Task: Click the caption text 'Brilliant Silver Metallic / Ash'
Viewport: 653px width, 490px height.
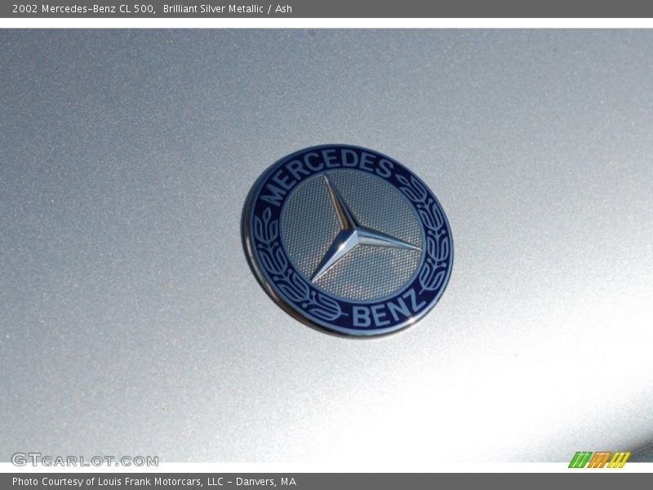Action: [x=228, y=9]
